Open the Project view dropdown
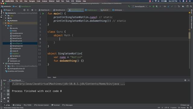193x109 pixels. pos(8,10)
